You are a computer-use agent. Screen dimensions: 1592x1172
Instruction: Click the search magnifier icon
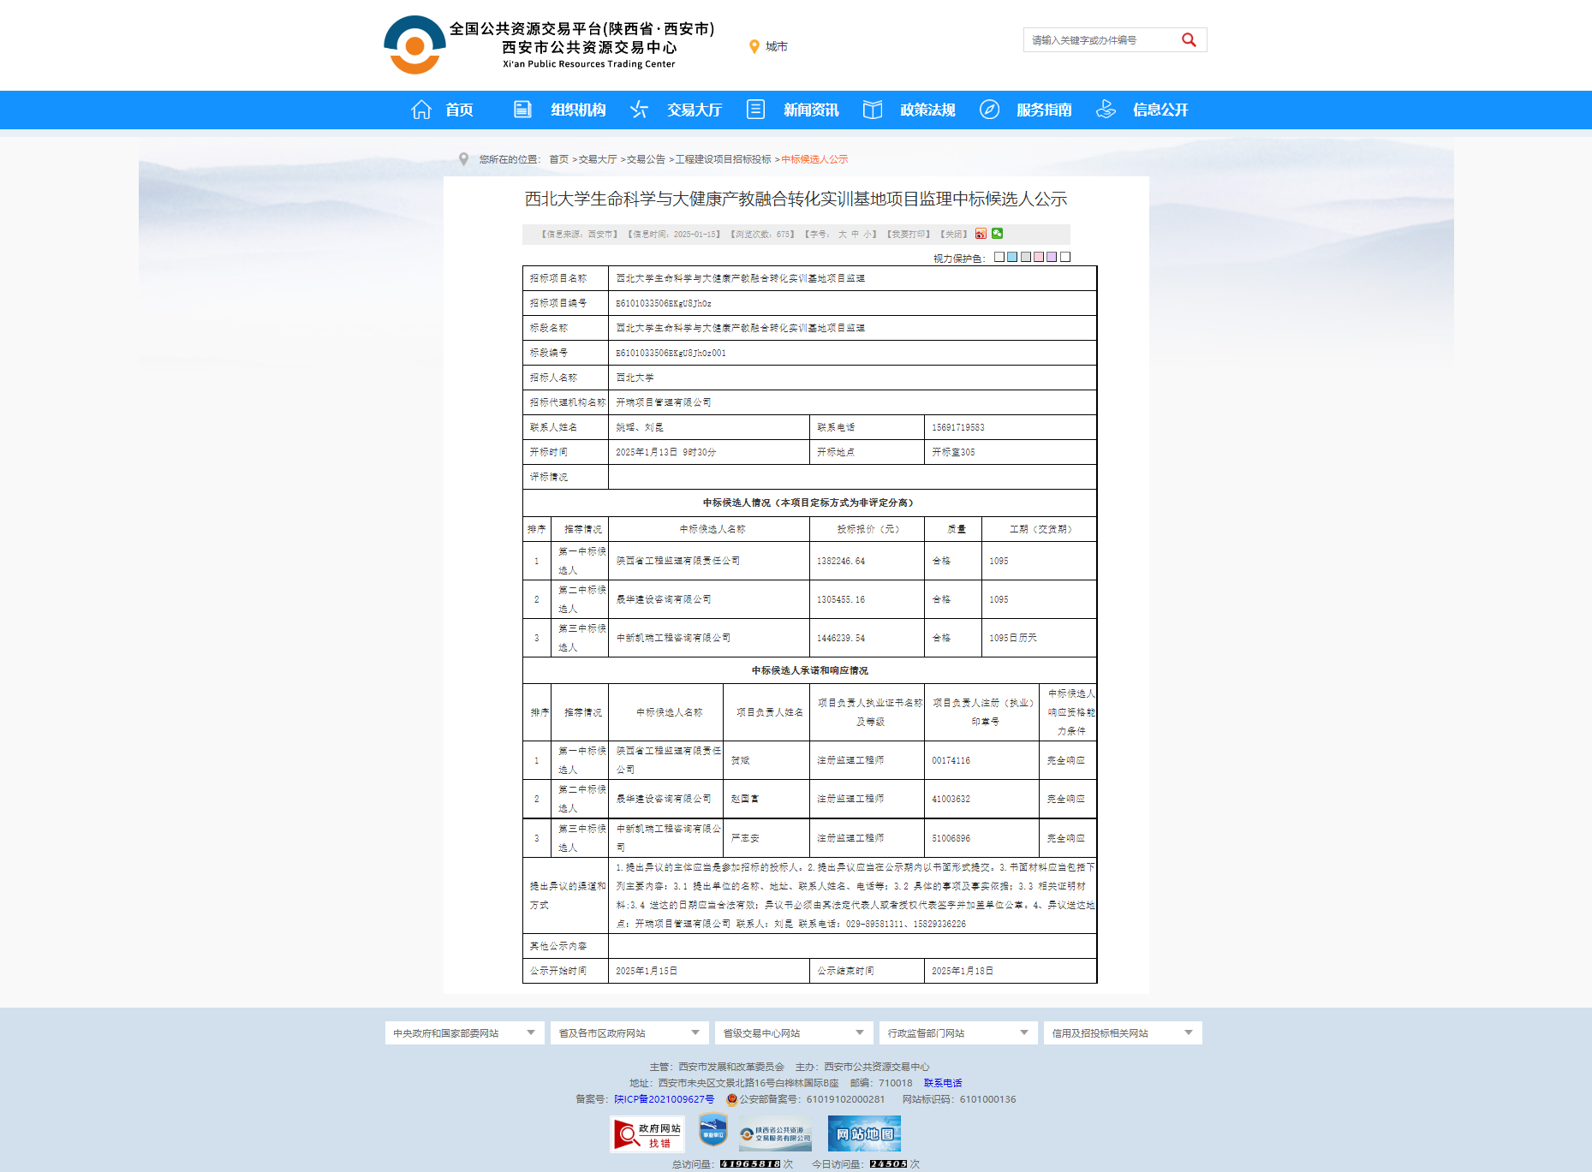click(x=1188, y=40)
